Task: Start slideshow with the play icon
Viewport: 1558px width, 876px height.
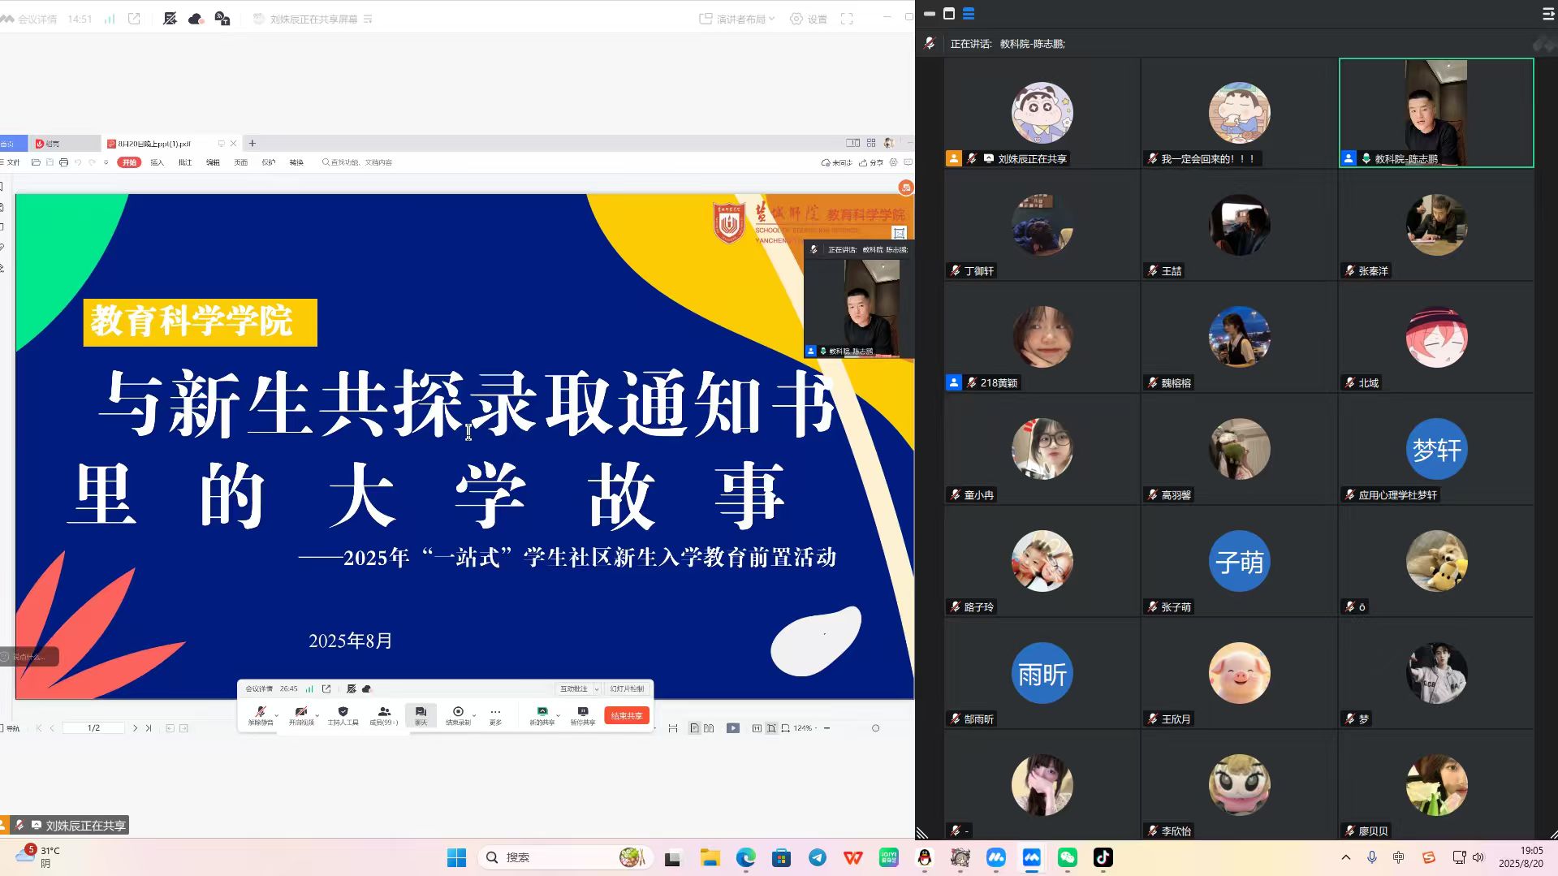Action: click(733, 728)
